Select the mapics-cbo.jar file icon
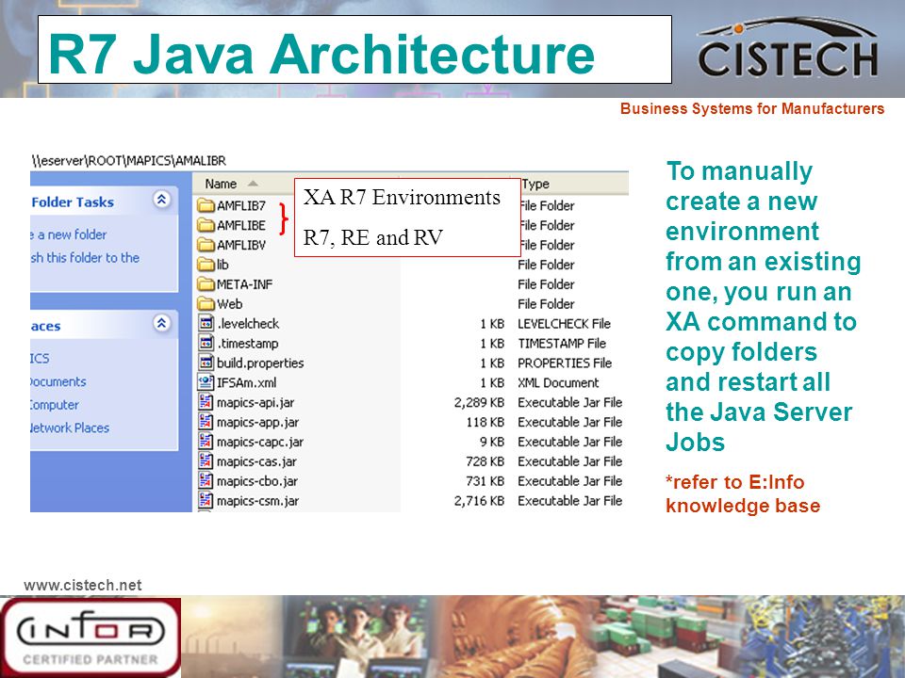The height and width of the screenshot is (678, 905). [x=206, y=480]
